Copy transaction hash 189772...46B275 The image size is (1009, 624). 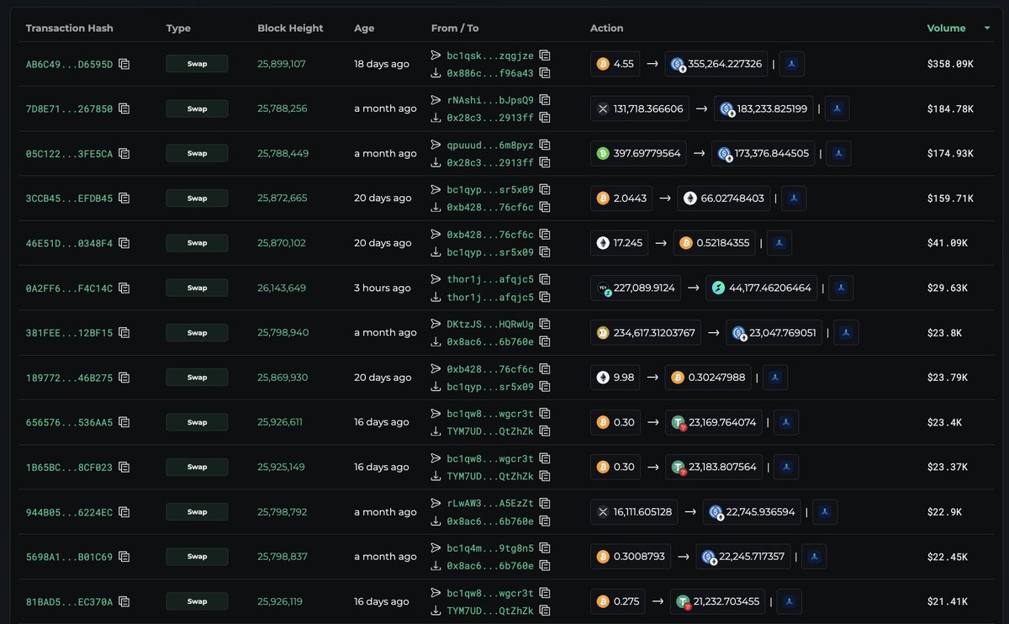[x=124, y=378]
